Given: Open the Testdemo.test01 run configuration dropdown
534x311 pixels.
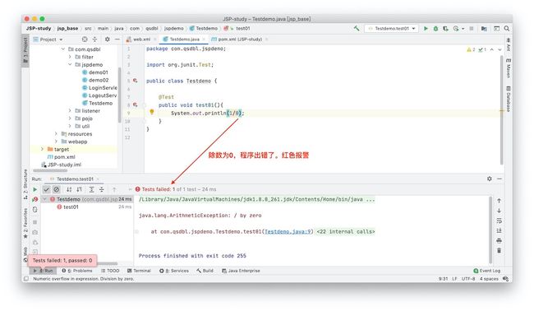Looking at the screenshot, I should (x=392, y=28).
